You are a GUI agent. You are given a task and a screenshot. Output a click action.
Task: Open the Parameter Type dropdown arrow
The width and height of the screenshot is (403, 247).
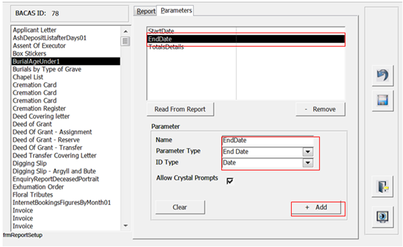(308, 152)
